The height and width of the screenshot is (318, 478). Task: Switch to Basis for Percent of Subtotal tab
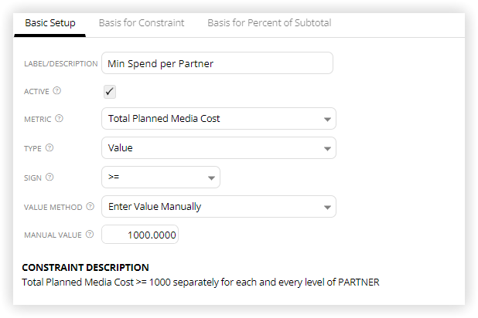(x=269, y=23)
